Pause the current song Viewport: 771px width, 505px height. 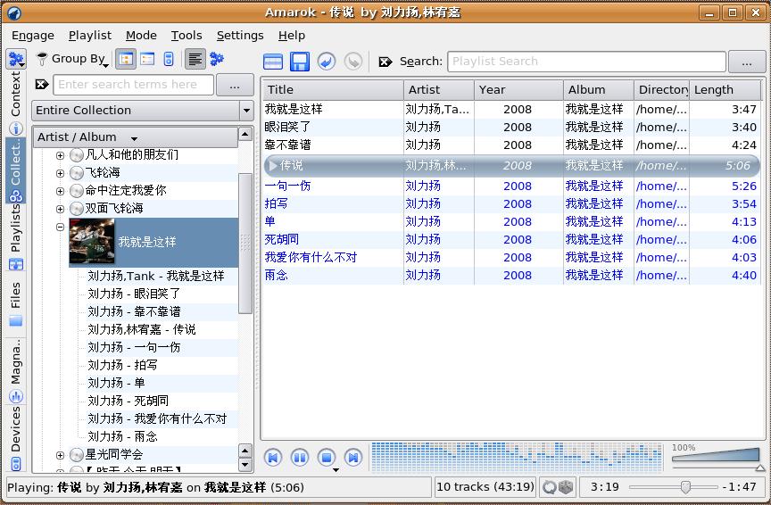[300, 458]
